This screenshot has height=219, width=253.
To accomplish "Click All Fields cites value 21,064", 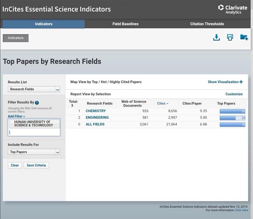I will 171,124.
